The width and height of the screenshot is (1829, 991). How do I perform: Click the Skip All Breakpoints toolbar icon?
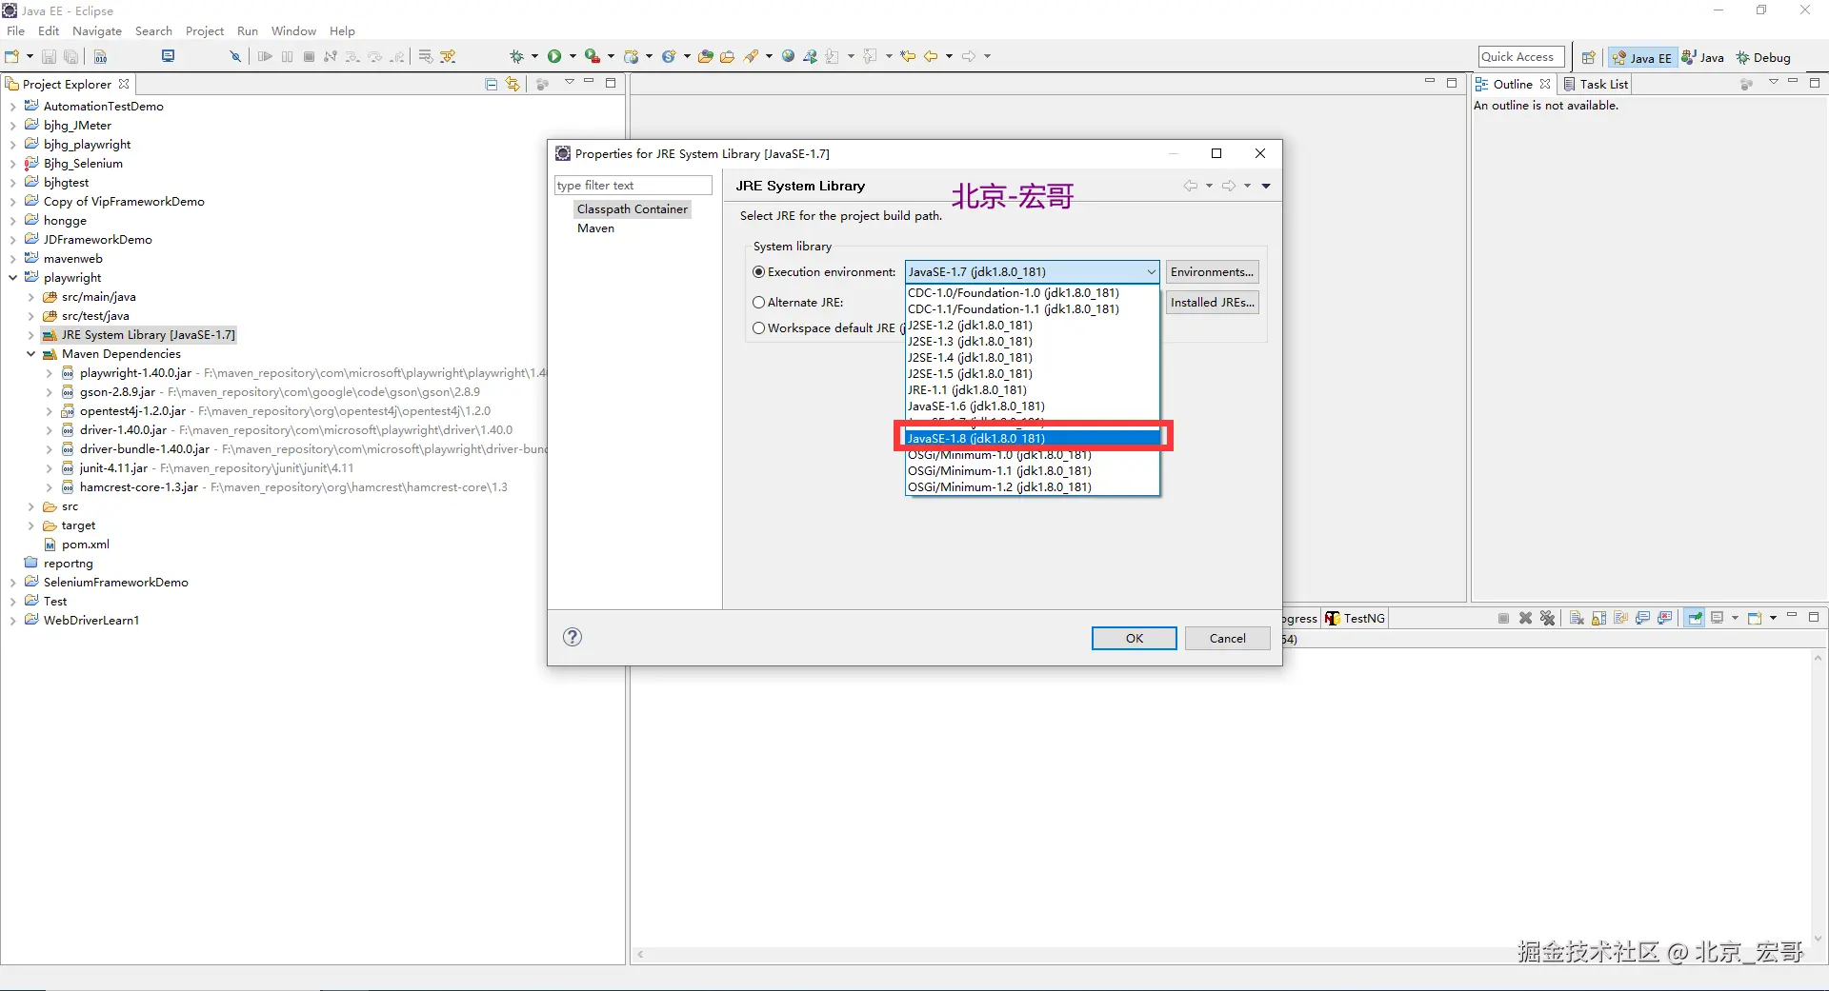click(x=234, y=56)
